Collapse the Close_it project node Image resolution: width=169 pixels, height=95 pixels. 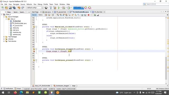[2, 15]
